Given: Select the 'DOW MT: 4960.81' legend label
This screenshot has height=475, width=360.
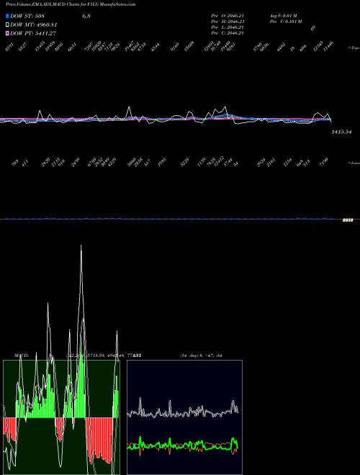Looking at the screenshot, I should 34,25.
